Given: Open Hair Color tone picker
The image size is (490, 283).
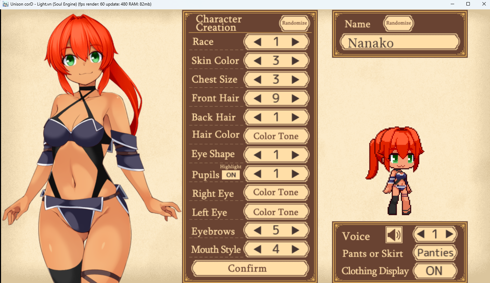Looking at the screenshot, I should pos(276,136).
